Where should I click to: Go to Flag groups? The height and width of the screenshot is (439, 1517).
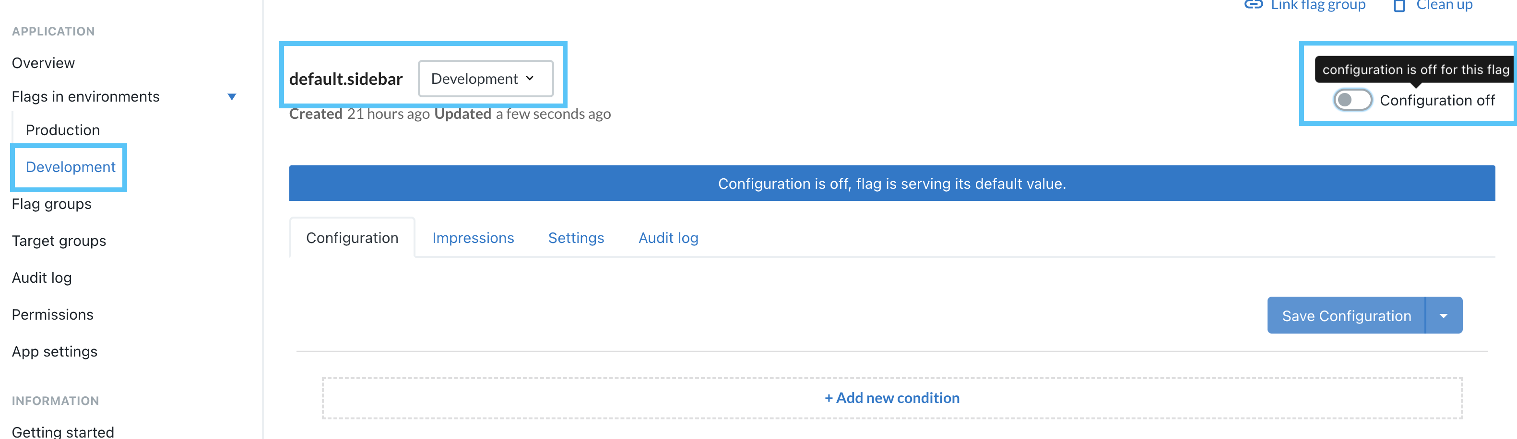(51, 204)
